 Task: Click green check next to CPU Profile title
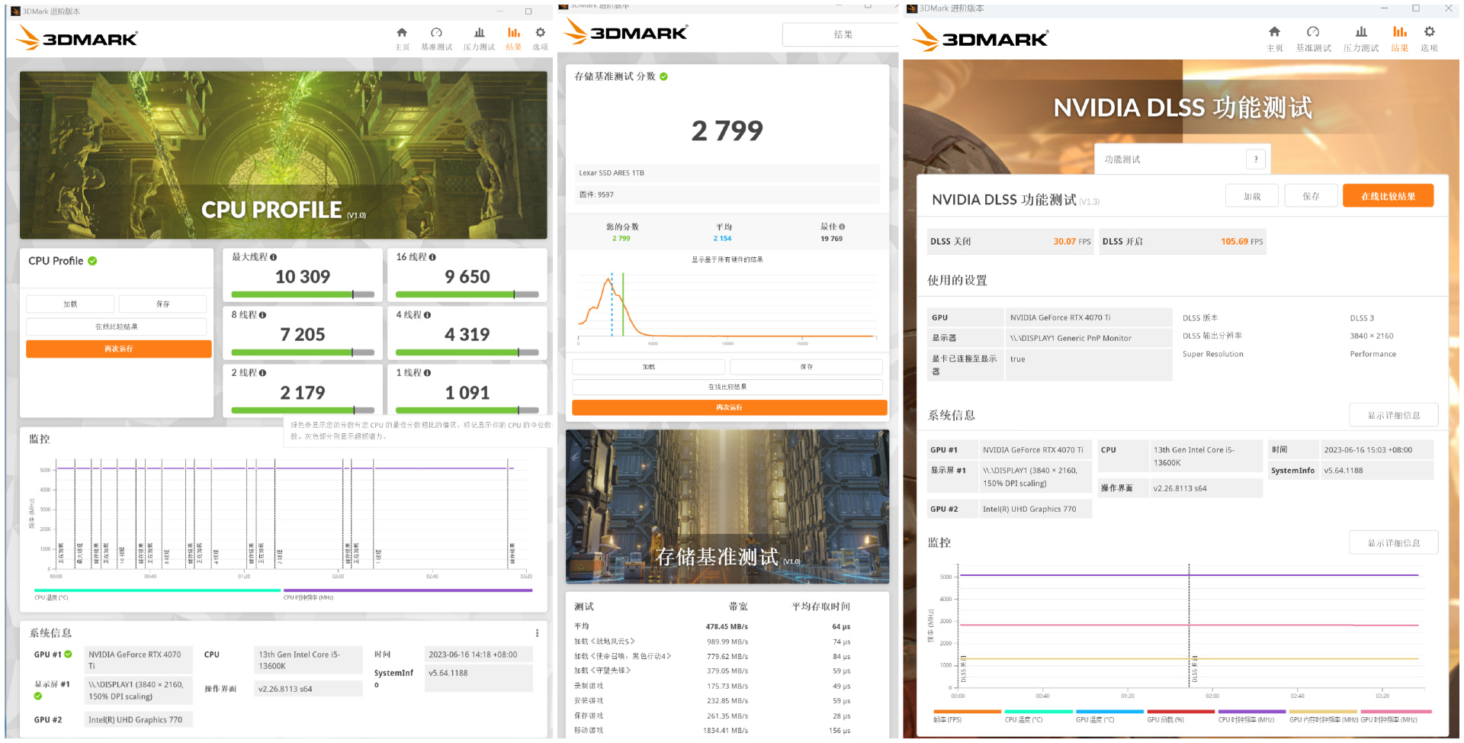(x=92, y=261)
